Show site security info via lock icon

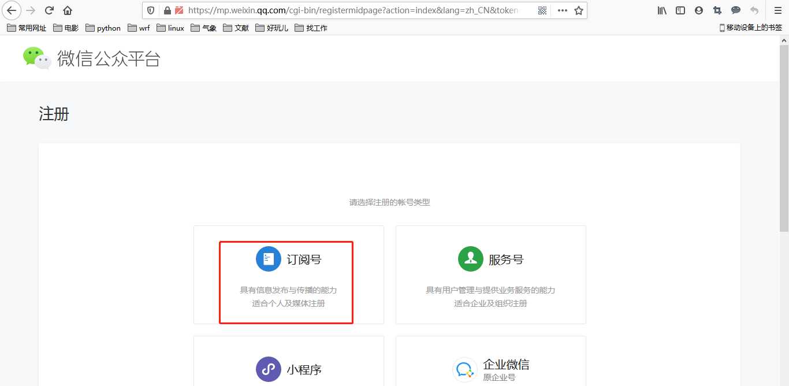coord(168,10)
